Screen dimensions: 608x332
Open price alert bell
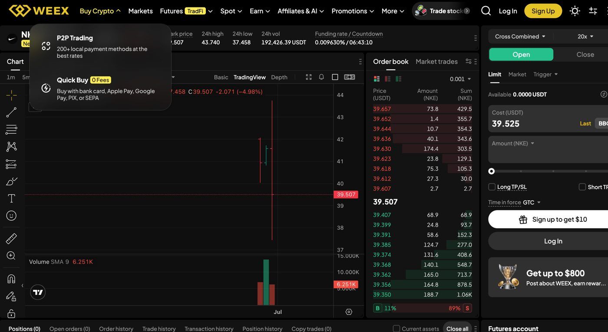click(x=321, y=77)
